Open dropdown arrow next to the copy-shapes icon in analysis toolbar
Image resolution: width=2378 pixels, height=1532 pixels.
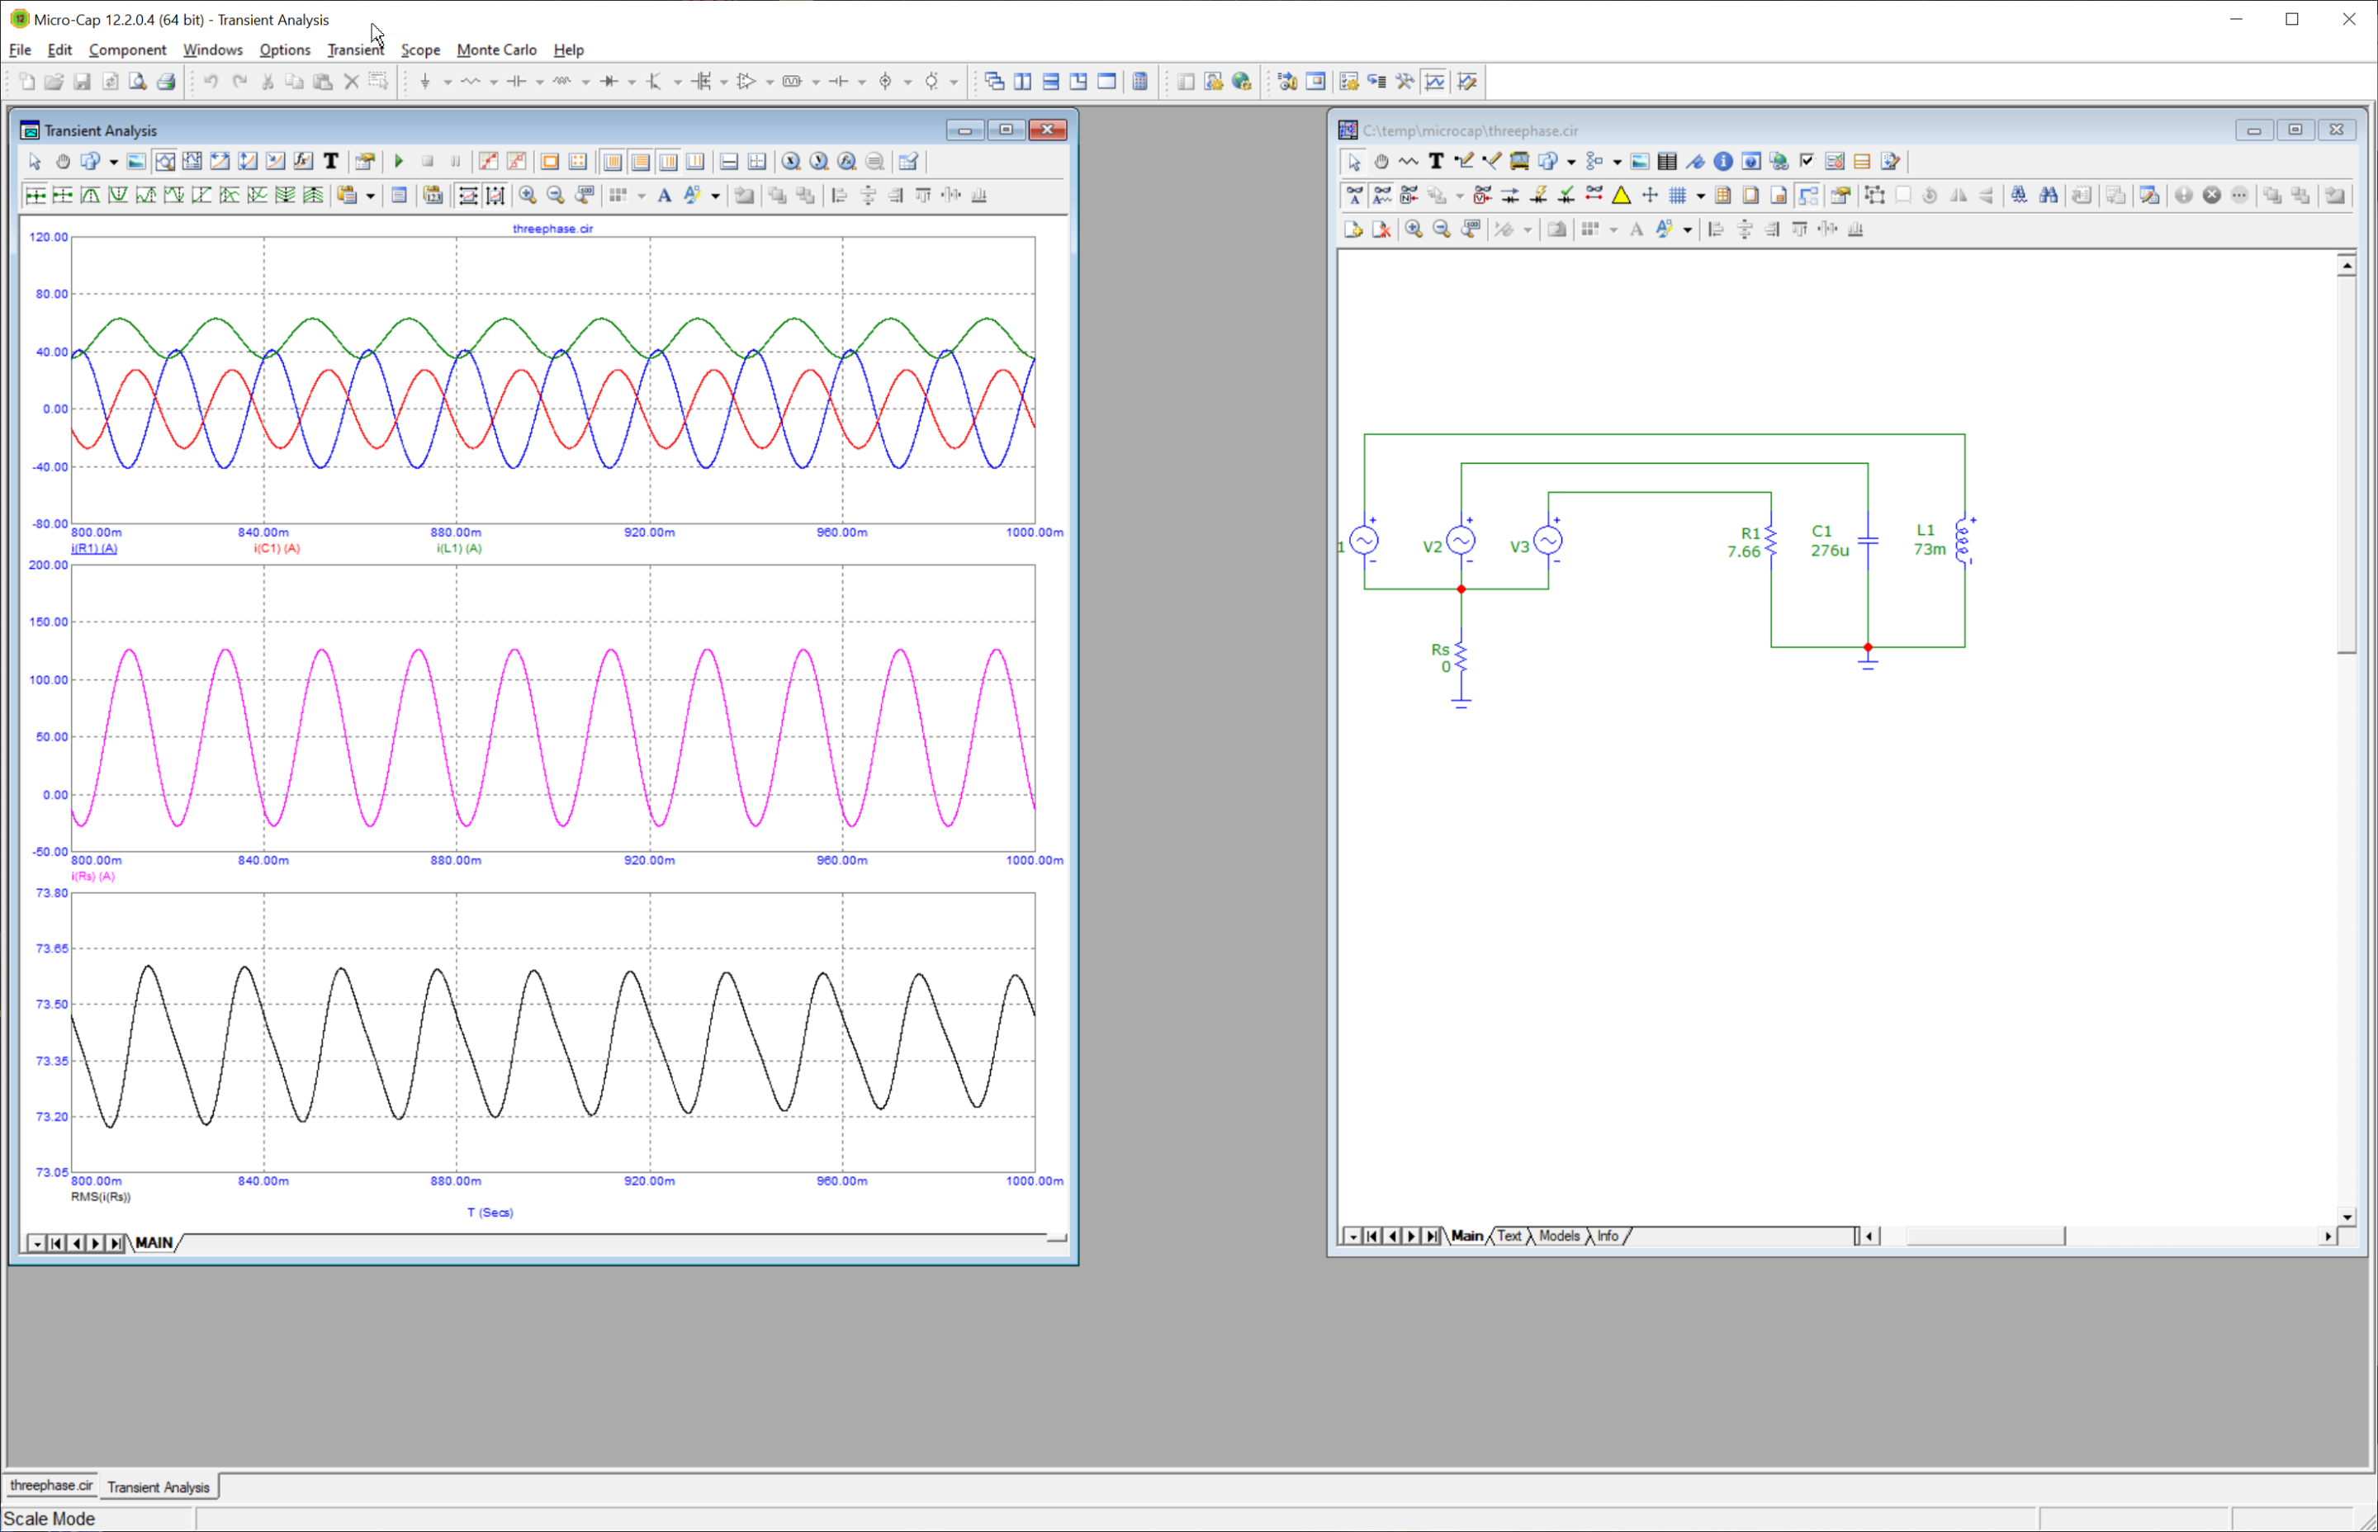(113, 161)
